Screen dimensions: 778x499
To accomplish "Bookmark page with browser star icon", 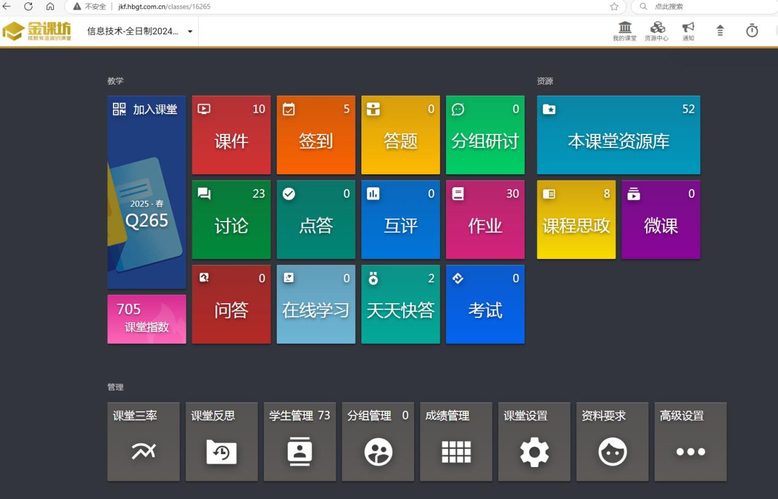I will coord(614,7).
